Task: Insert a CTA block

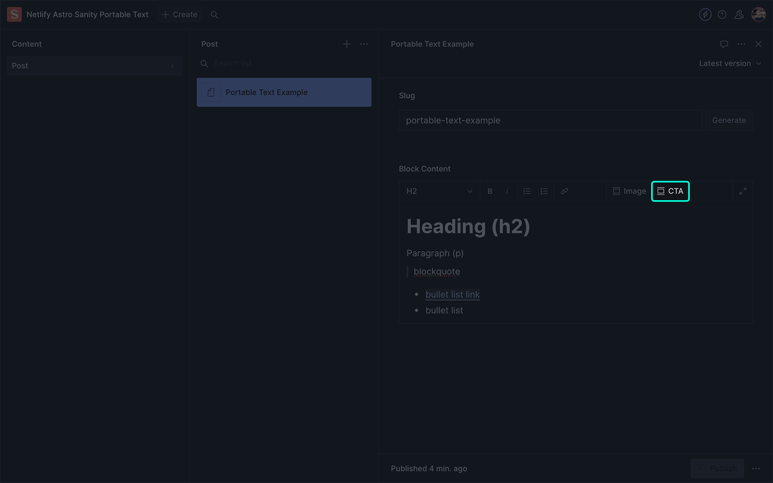Action: tap(670, 191)
